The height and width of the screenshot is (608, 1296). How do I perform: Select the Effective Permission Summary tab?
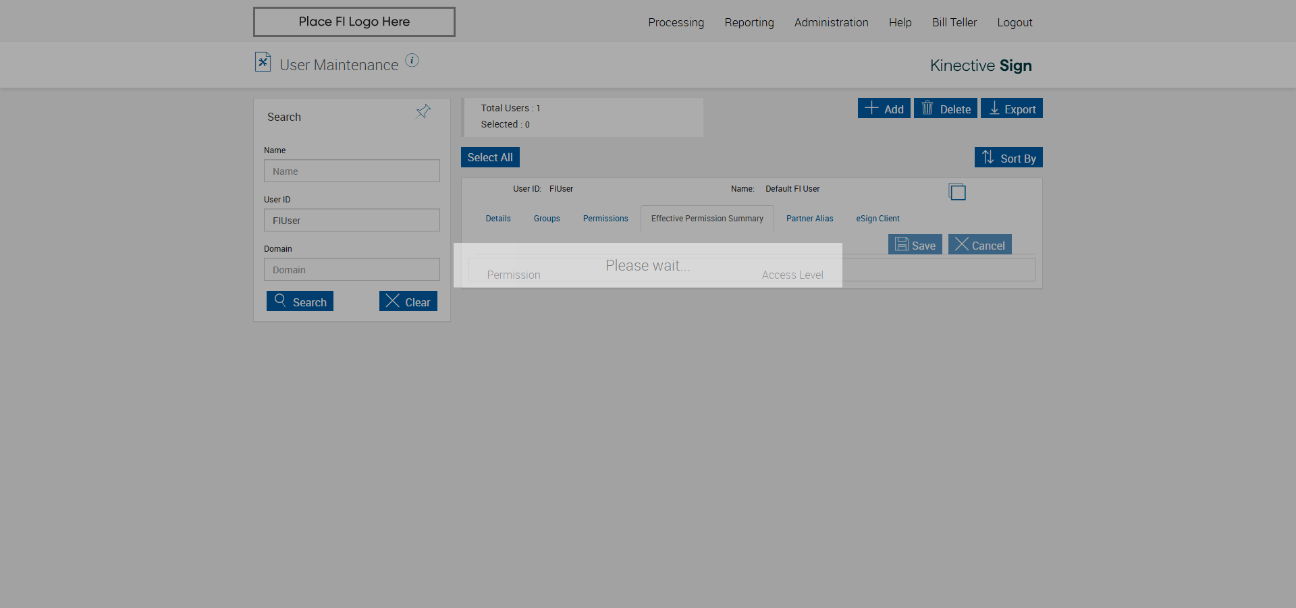pyautogui.click(x=707, y=219)
